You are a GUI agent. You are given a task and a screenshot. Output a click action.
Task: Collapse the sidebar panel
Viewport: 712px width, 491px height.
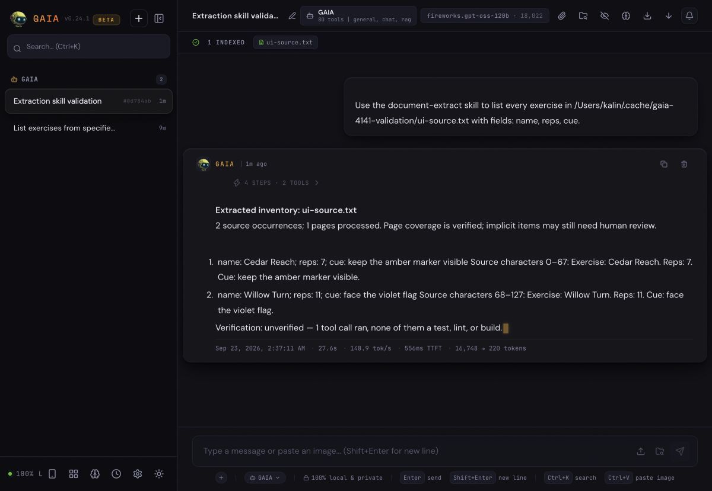click(x=159, y=18)
